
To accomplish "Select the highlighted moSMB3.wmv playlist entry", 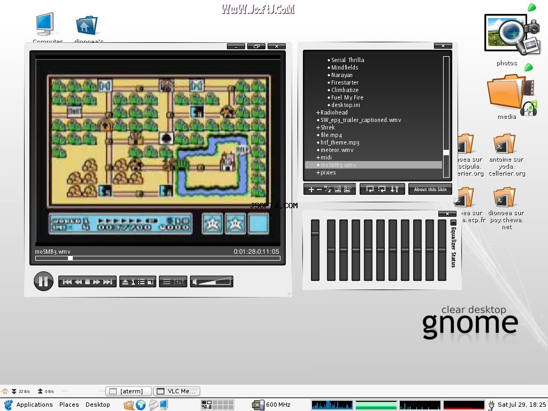I will 373,165.
